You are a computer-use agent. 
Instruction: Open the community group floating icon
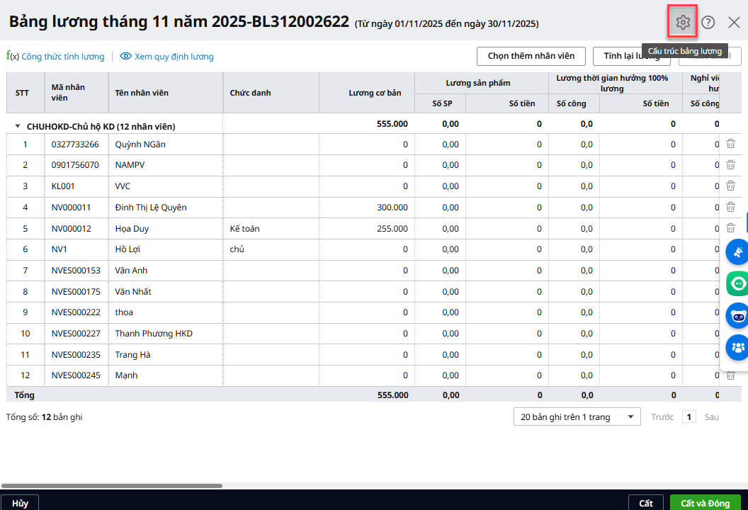pos(737,347)
